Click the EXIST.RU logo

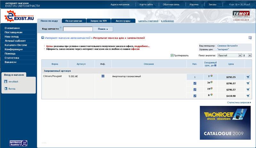[x=19, y=16]
